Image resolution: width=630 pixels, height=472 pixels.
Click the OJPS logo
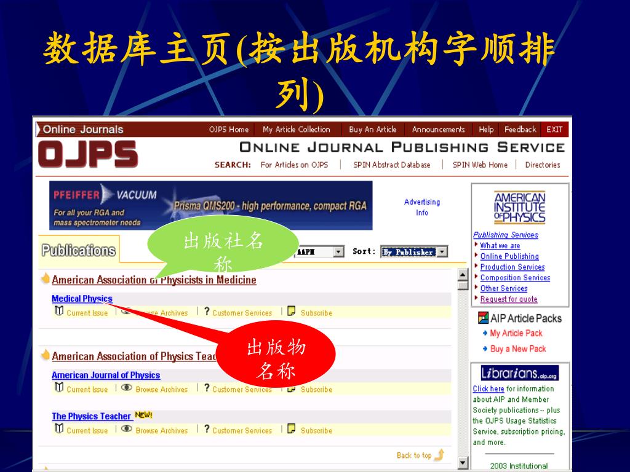click(x=88, y=154)
